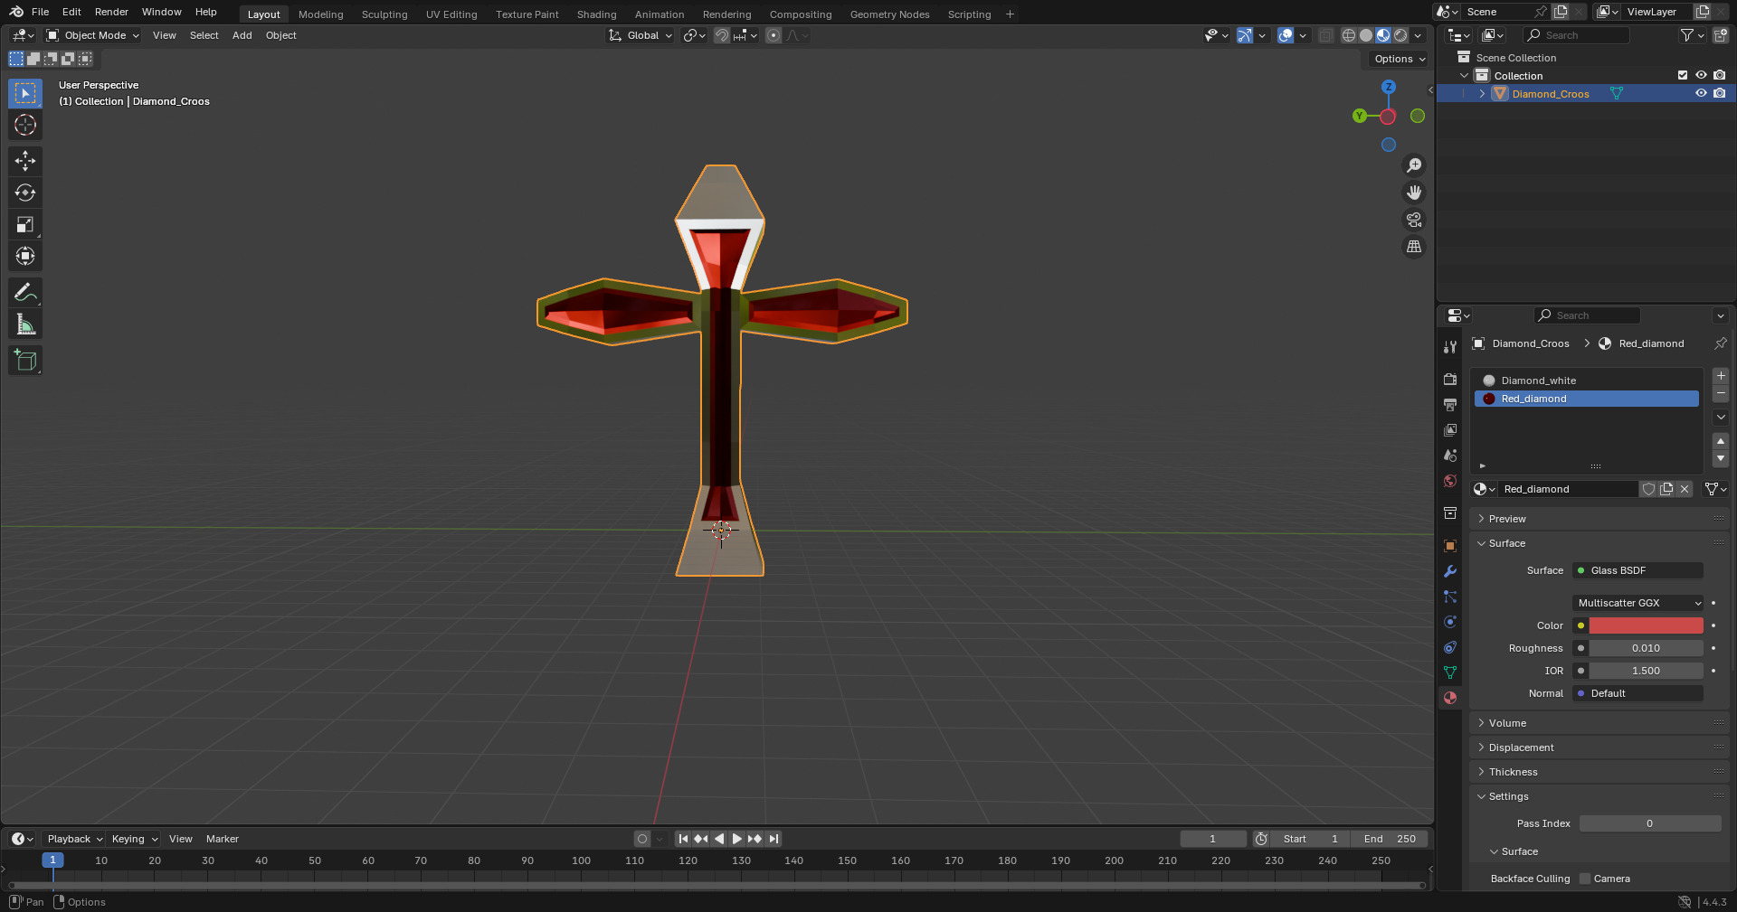1737x912 pixels.
Task: Switch to the Shading workspace tab
Action: point(596,14)
